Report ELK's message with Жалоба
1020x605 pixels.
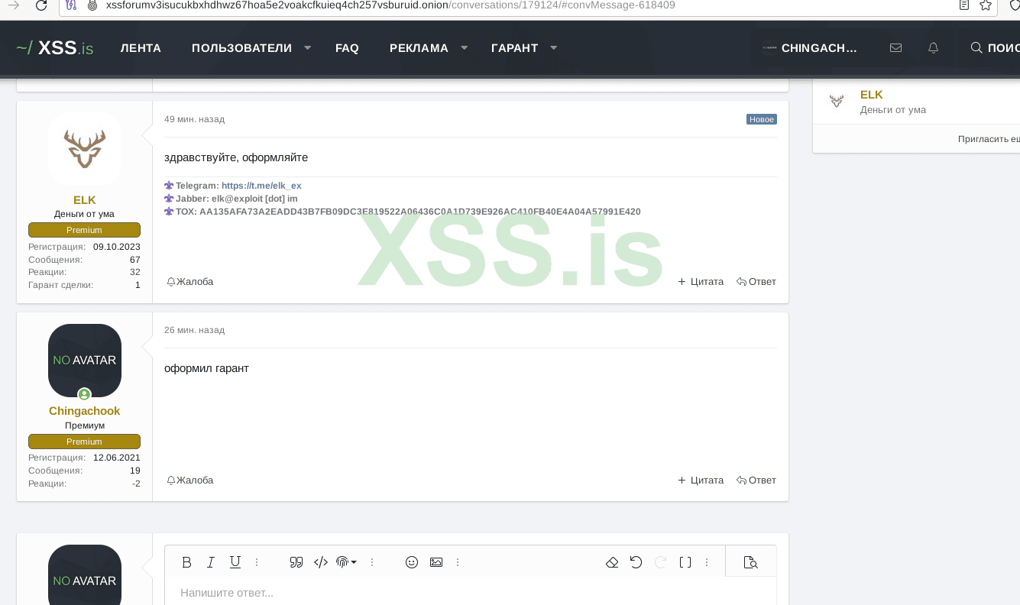(x=190, y=282)
